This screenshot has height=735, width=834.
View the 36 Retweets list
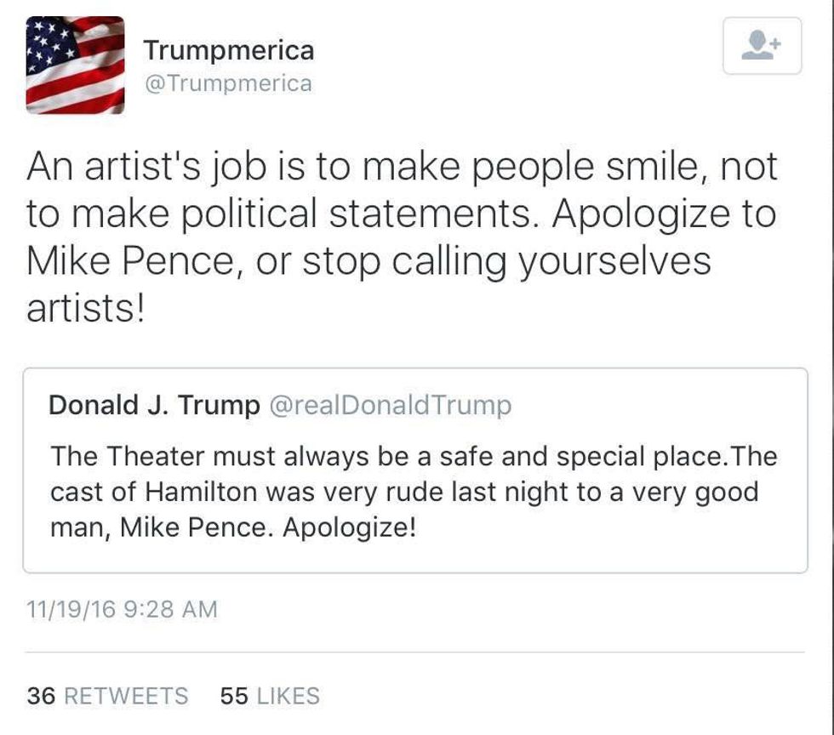(x=107, y=696)
